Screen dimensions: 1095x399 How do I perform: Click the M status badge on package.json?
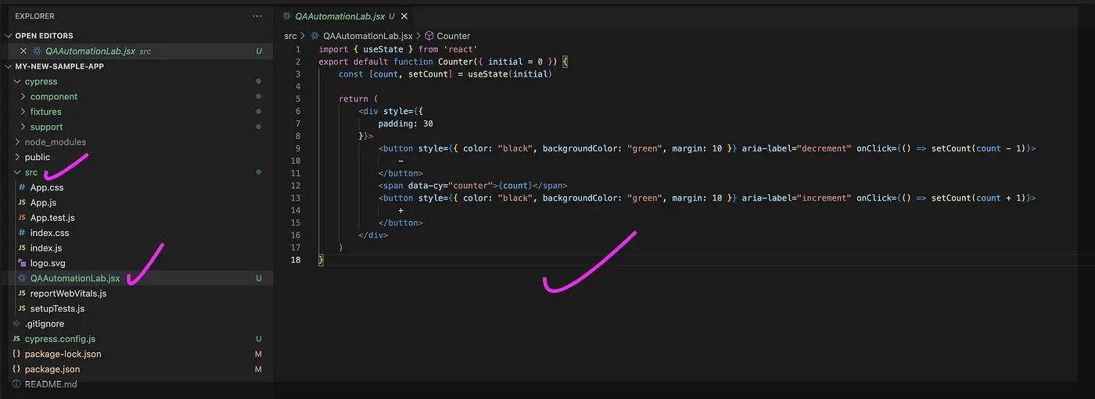[x=258, y=369]
